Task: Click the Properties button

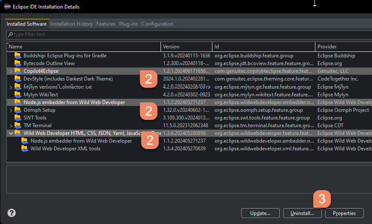Action: [x=344, y=213]
